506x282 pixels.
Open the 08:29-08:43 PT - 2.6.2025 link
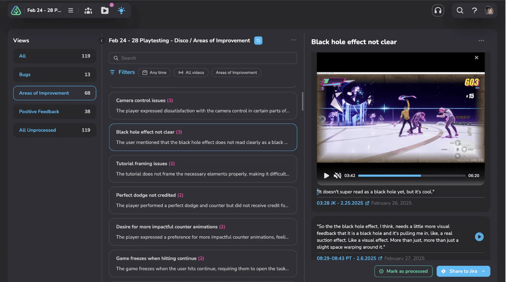pos(347,258)
